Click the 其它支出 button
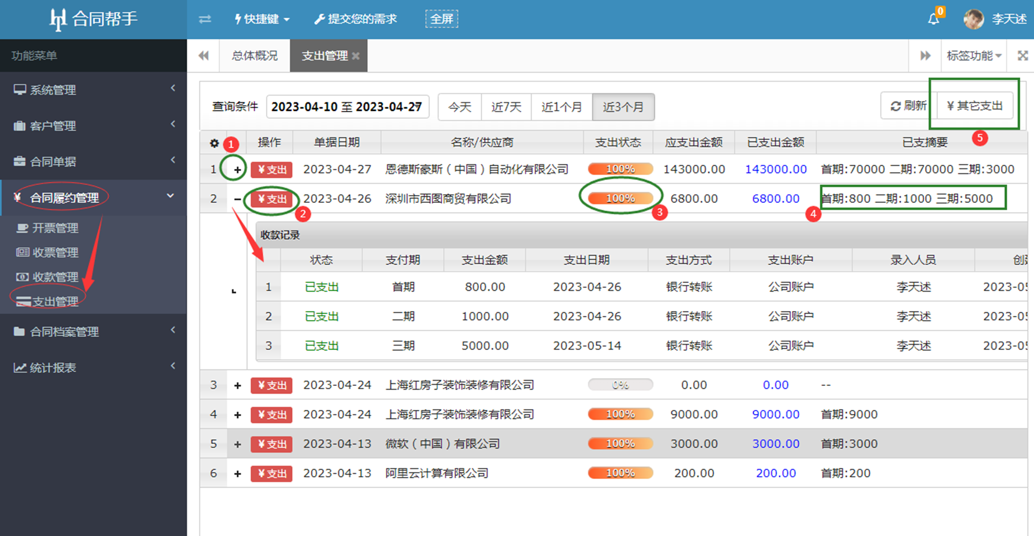Image resolution: width=1034 pixels, height=536 pixels. point(975,106)
